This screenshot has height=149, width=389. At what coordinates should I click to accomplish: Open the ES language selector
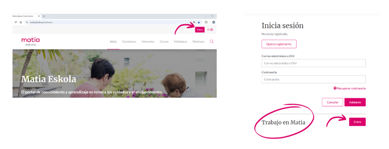point(210,30)
